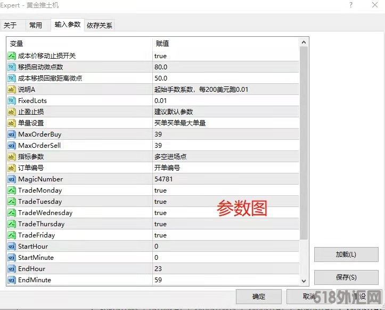Click the bool icon beside TradeWednesday
This screenshot has width=385, height=310.
pyautogui.click(x=12, y=212)
